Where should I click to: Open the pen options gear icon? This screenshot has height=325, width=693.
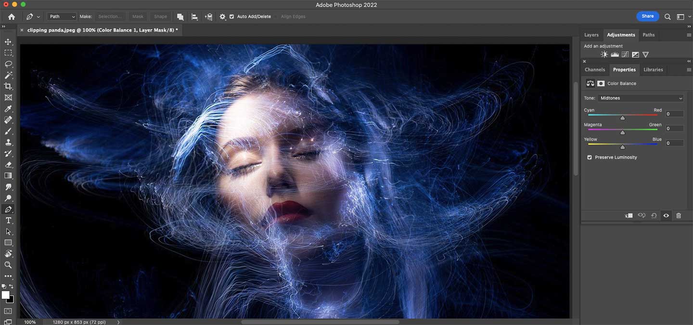(x=222, y=16)
